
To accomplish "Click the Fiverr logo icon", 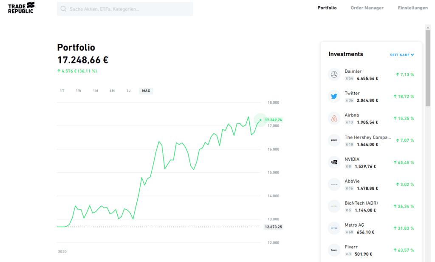I will click(x=334, y=250).
